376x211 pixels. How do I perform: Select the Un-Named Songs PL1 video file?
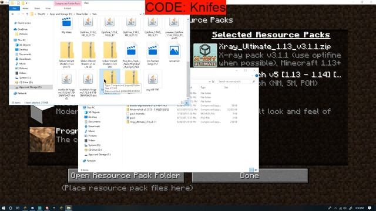[x=153, y=54]
